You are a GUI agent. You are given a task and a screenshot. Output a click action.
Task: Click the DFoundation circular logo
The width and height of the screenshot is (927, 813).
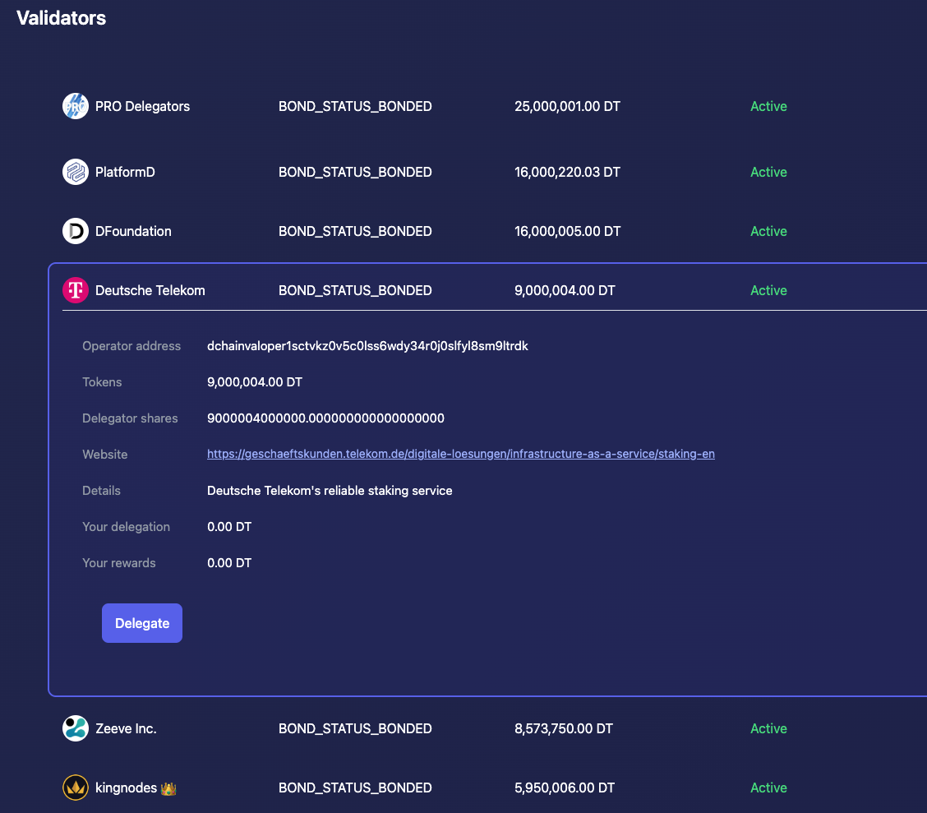coord(75,231)
